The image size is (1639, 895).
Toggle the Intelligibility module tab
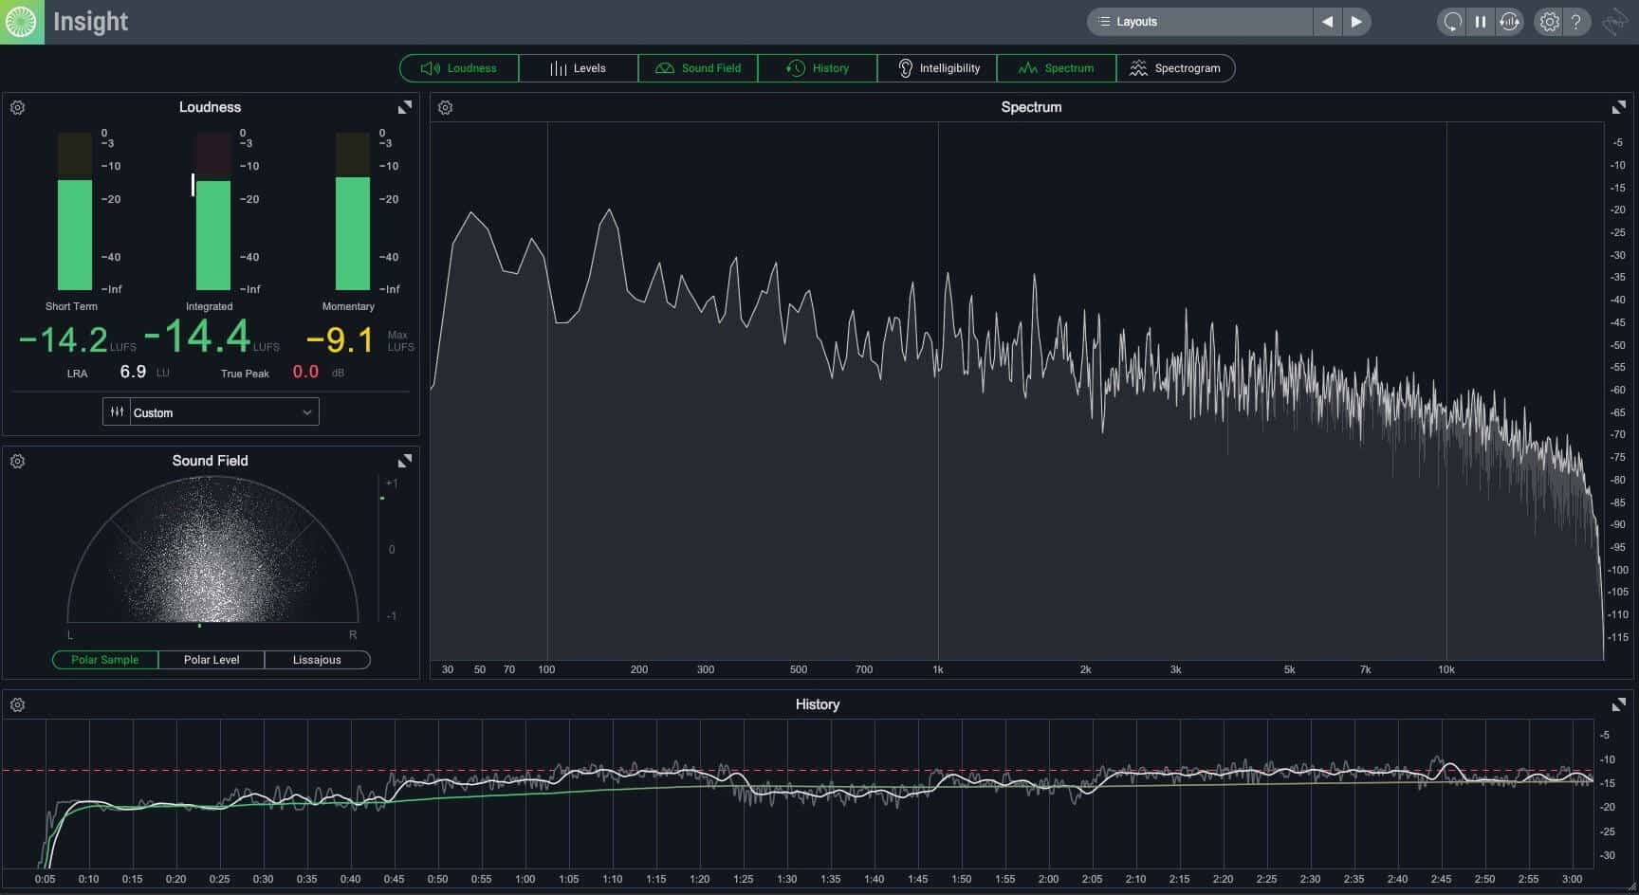937,68
